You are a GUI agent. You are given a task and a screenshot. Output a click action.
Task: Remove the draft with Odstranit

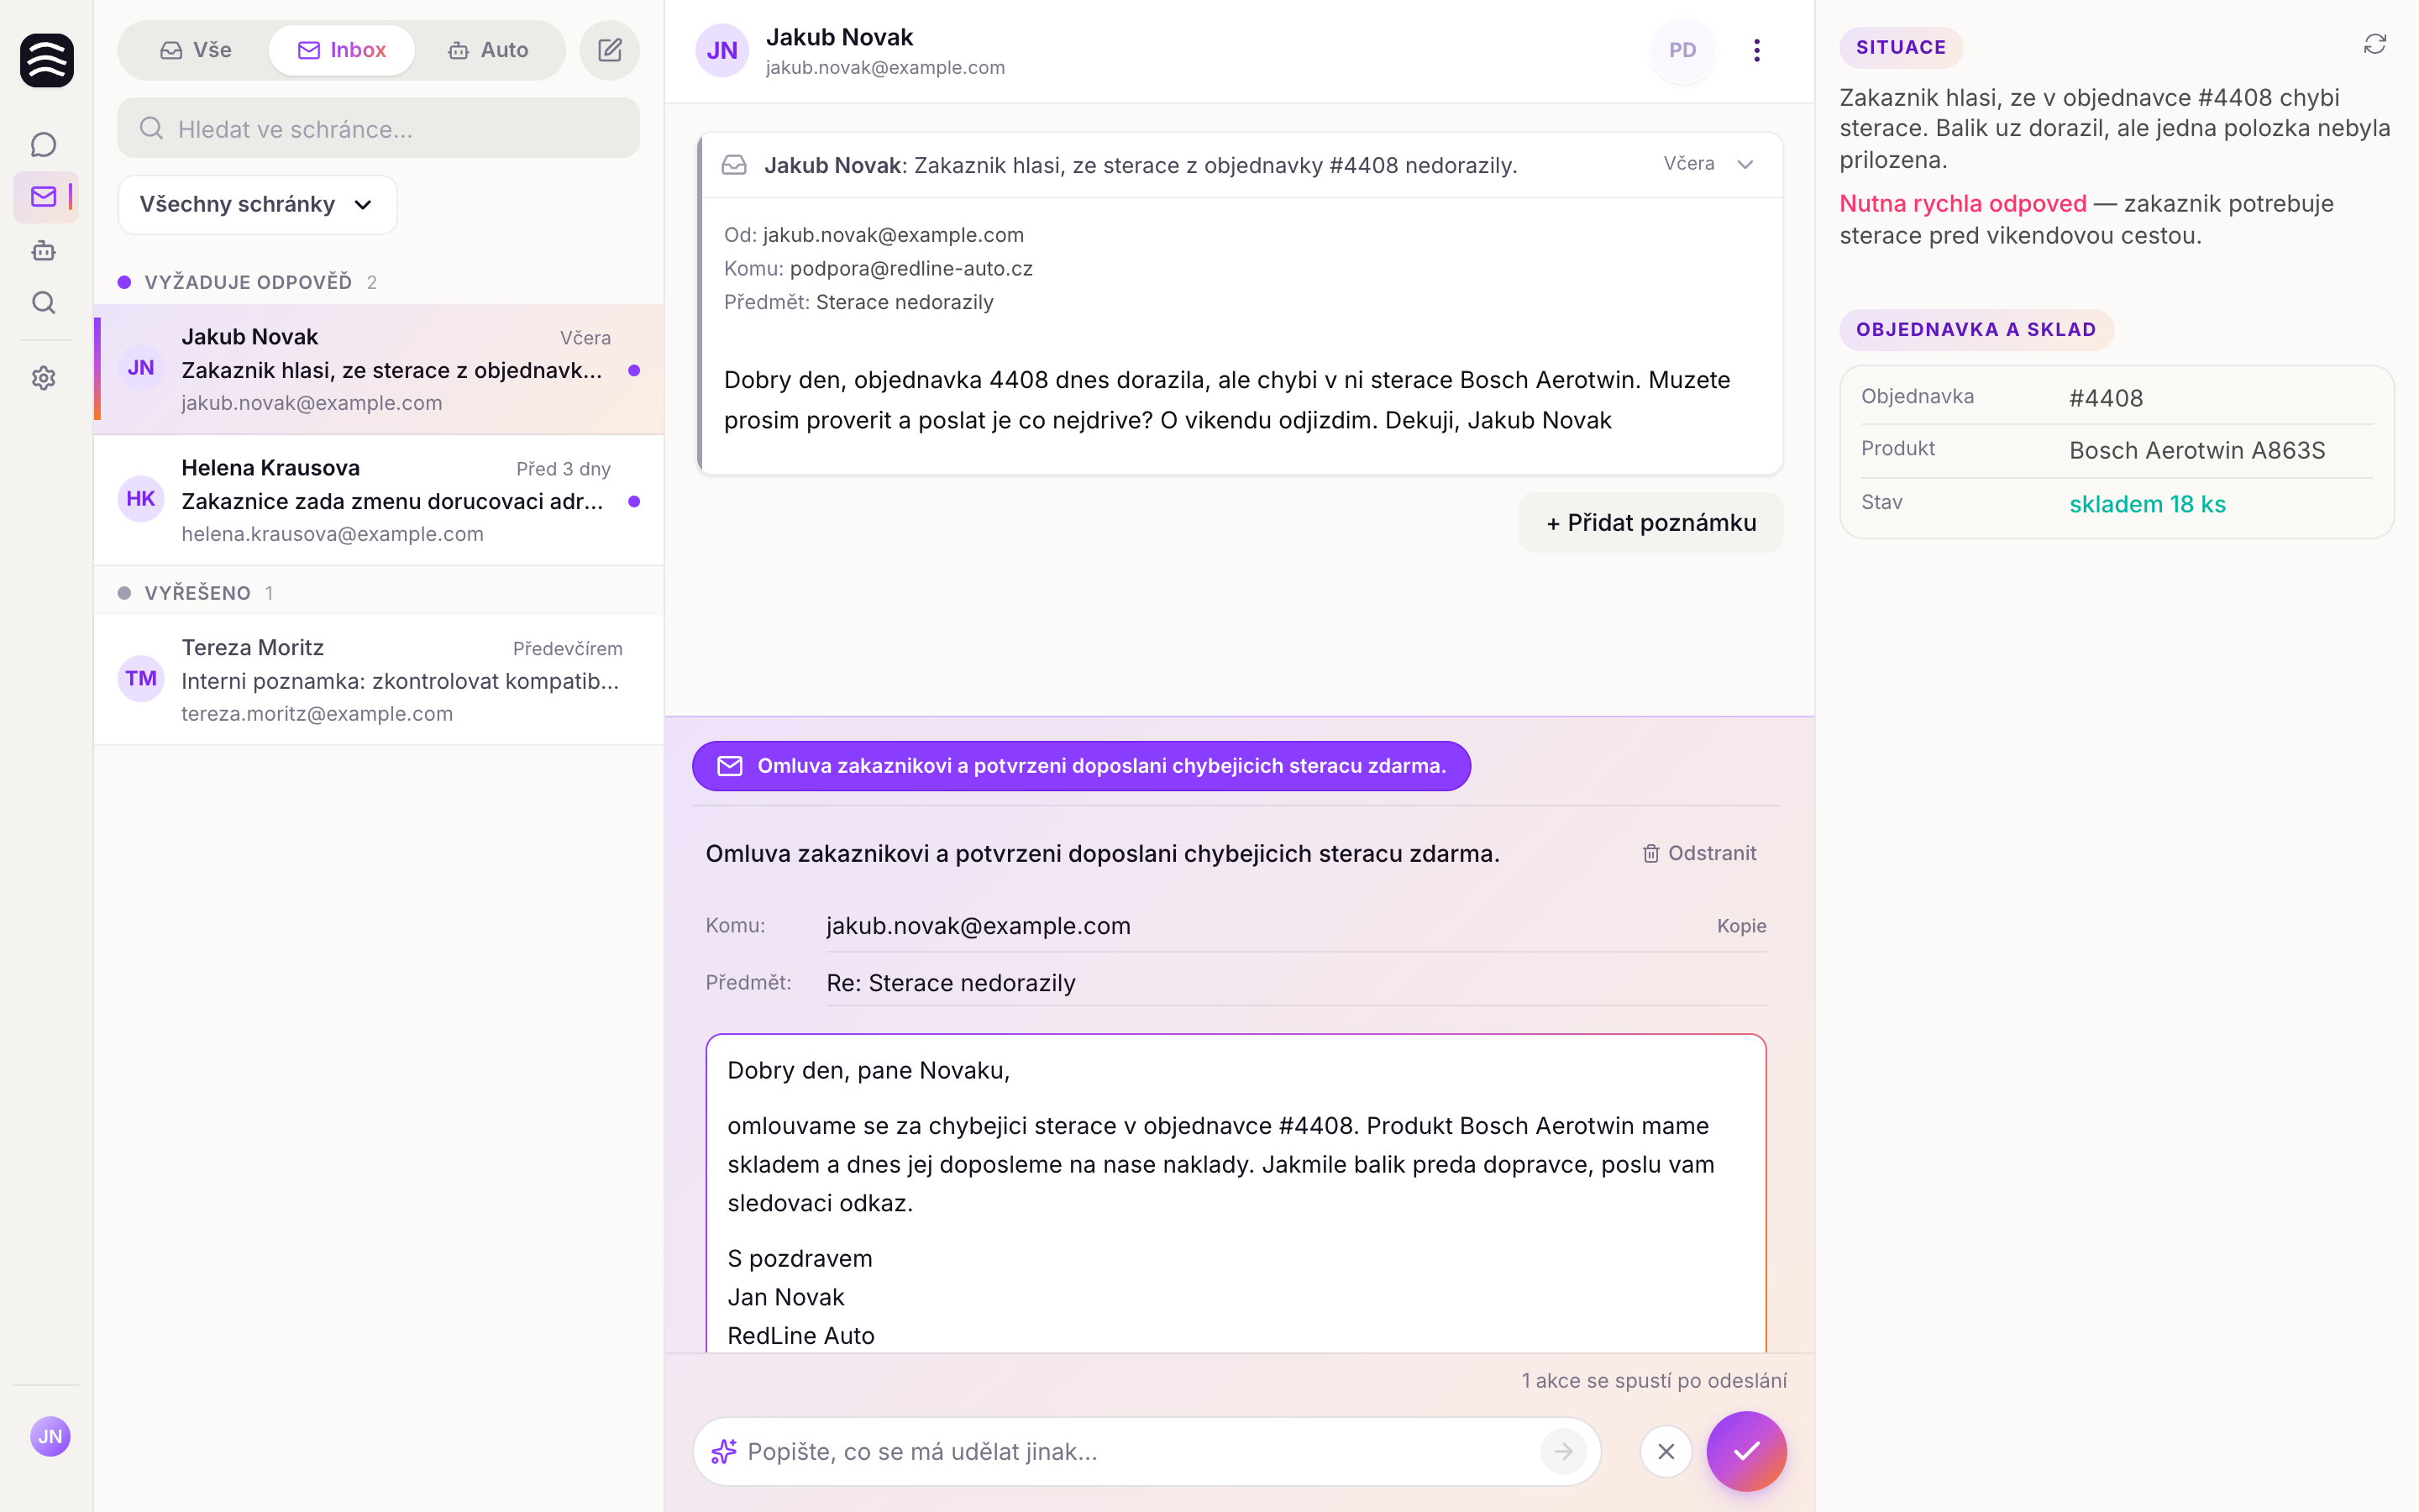[1699, 853]
